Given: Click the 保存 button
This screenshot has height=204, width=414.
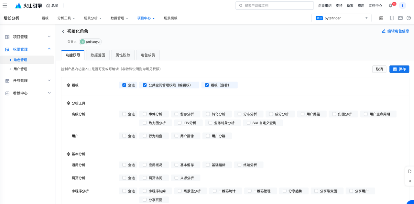Looking at the screenshot, I should point(399,69).
